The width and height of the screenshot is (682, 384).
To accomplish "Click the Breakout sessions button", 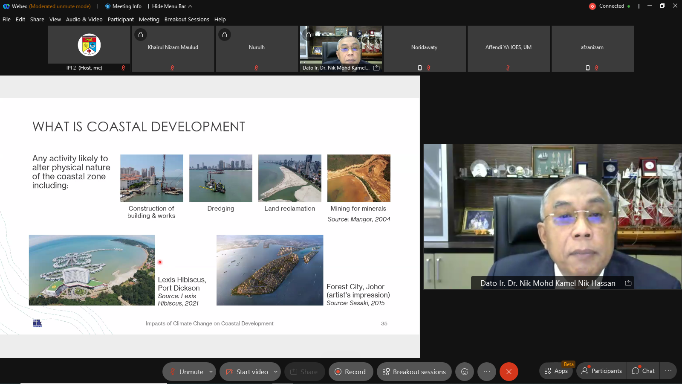I will (x=414, y=372).
